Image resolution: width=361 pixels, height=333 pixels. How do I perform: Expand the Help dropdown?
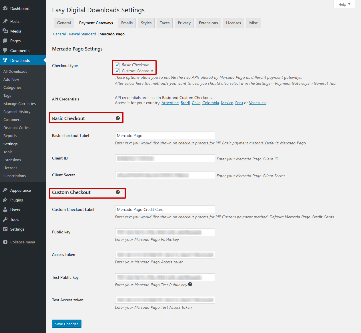(344, 4)
